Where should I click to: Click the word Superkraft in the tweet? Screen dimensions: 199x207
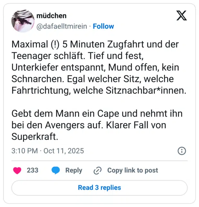click(35, 137)
